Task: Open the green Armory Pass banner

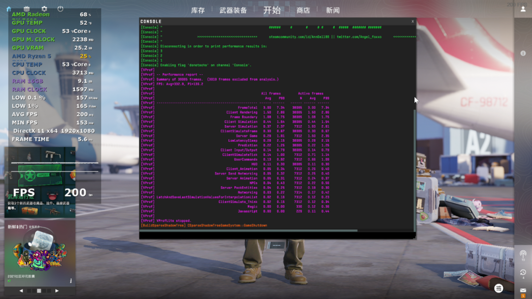Action: coord(40,175)
